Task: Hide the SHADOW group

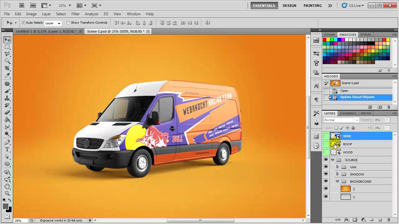Action: tap(326, 174)
